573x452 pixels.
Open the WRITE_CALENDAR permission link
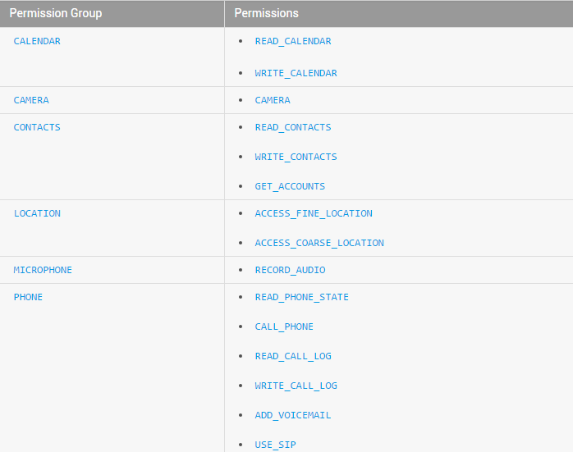(x=296, y=73)
